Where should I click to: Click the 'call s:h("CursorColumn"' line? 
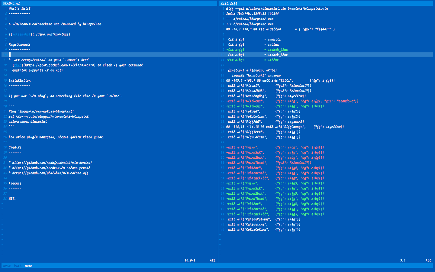tap(264, 219)
